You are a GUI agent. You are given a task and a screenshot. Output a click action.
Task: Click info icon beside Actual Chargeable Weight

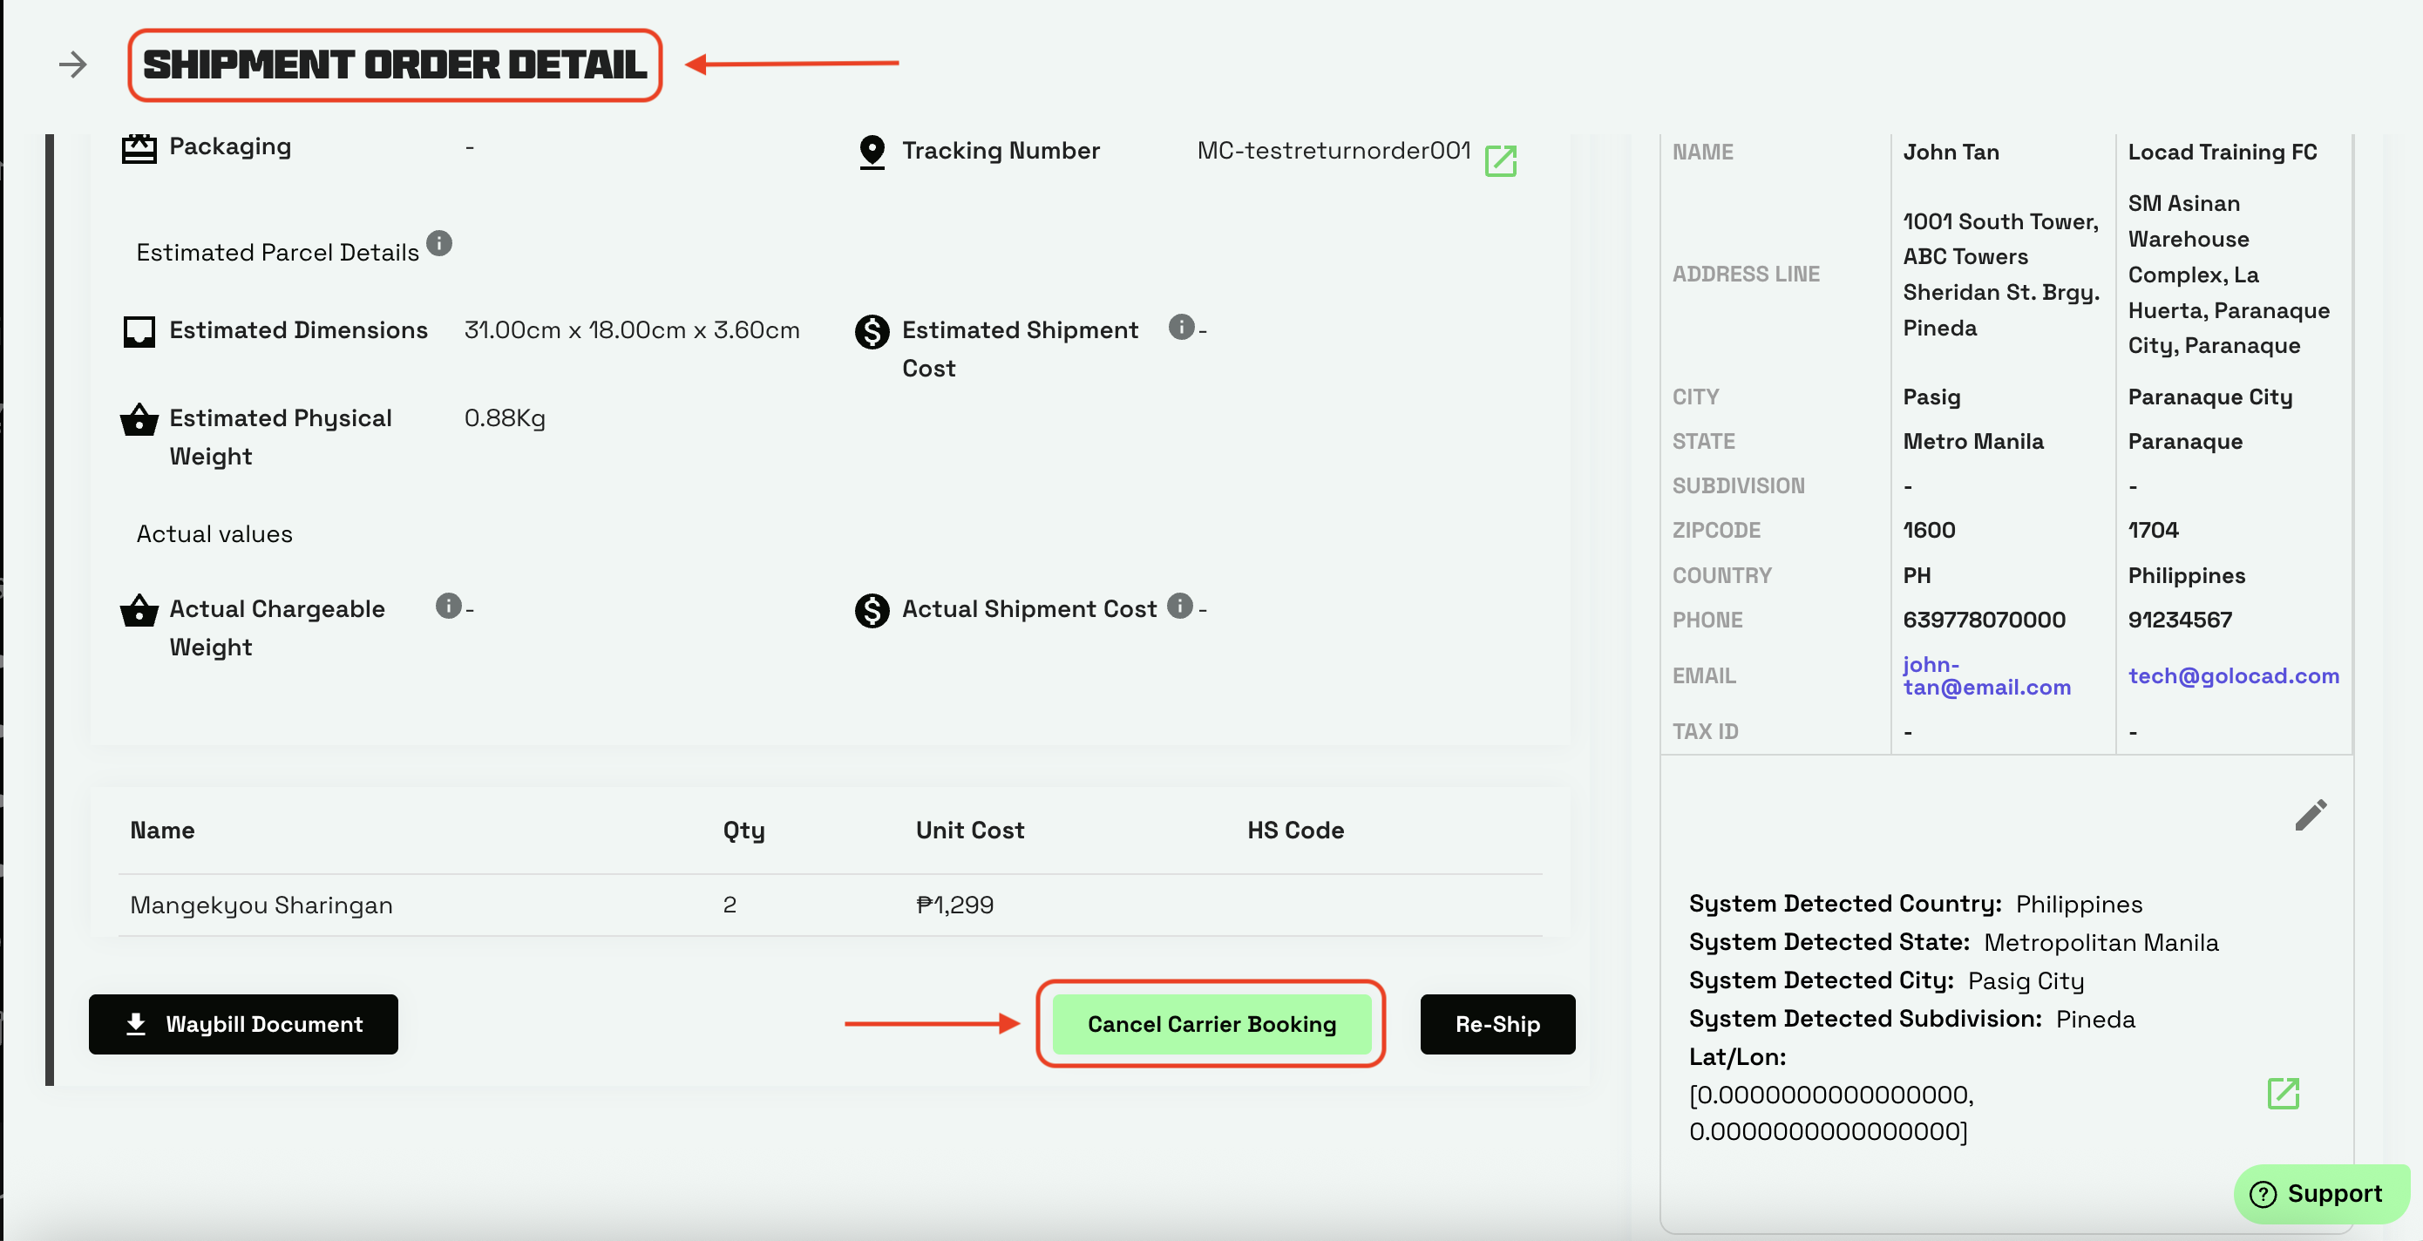[449, 607]
